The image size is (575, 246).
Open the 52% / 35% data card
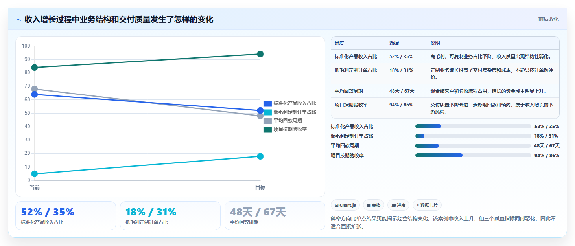pos(66,216)
